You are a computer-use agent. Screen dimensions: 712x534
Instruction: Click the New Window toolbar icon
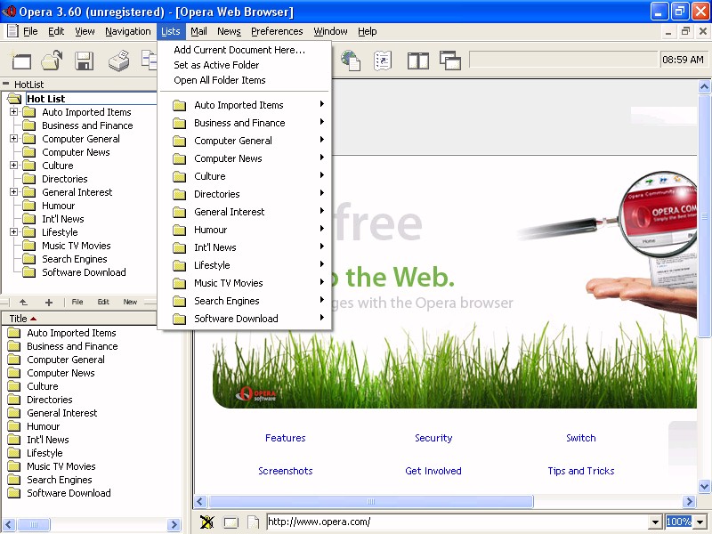(x=20, y=61)
